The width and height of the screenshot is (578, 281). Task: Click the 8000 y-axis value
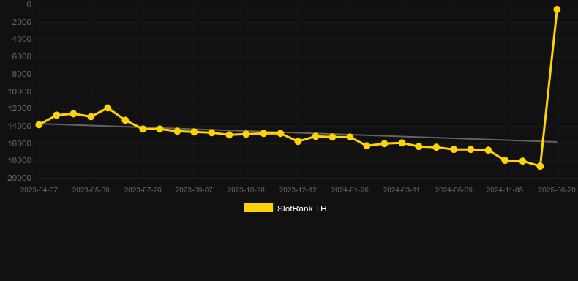23,74
